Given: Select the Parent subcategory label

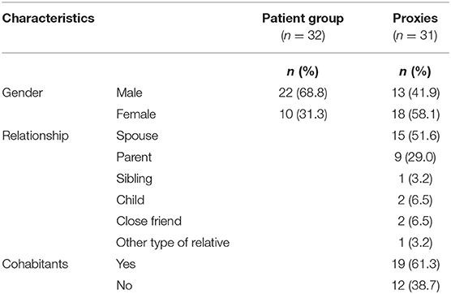Looking at the screenshot, I should 134,157.
